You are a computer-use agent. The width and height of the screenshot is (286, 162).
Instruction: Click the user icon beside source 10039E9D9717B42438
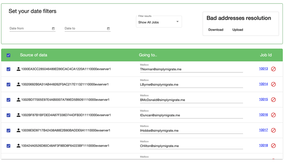[18, 130]
